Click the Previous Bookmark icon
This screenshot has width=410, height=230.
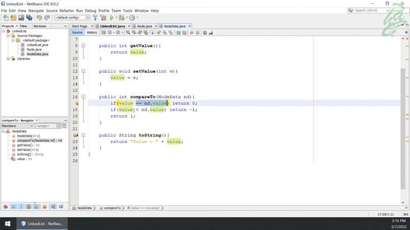tap(159, 33)
